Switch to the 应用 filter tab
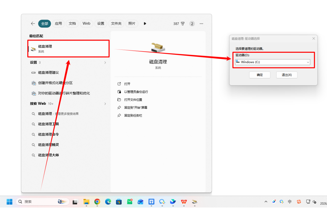Viewport: 327px width, 209px height. point(58,24)
